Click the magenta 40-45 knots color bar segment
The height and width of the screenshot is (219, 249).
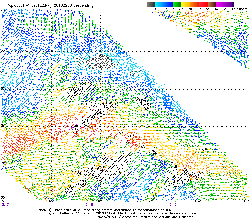click(x=221, y=4)
